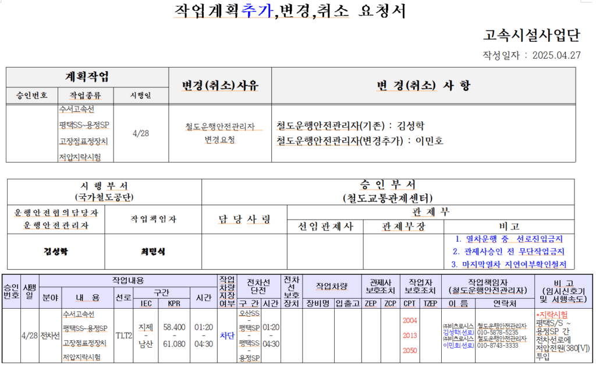
Task: Select the '작업차량 지장여부' header cell
Action: pyautogui.click(x=227, y=291)
